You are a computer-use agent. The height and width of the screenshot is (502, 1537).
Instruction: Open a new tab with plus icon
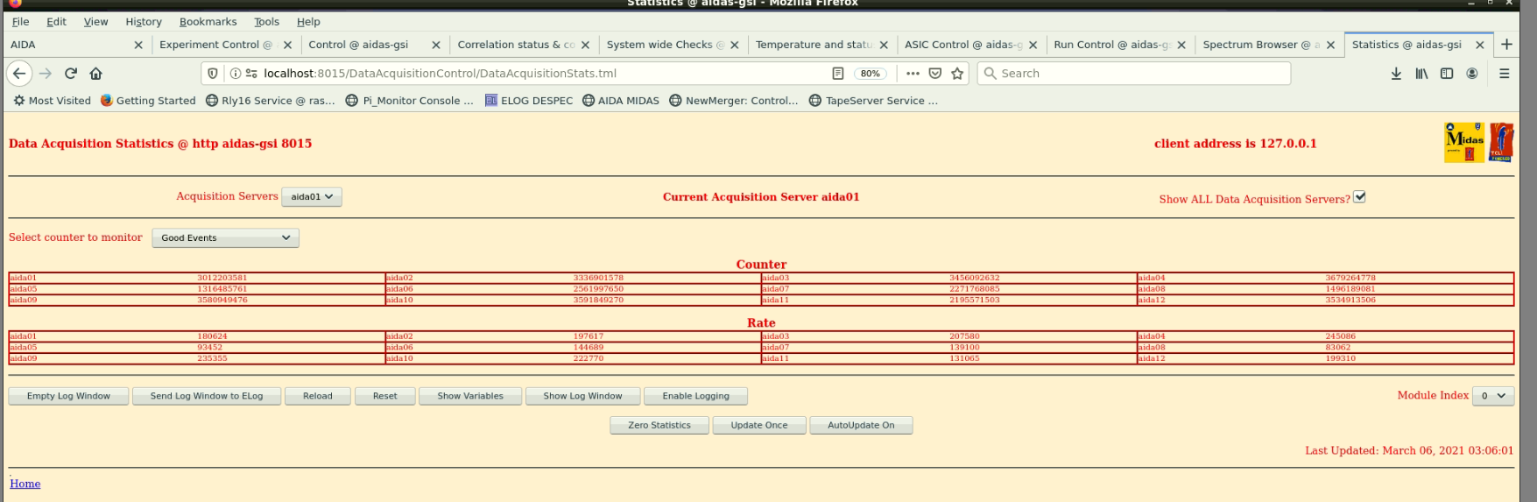point(1506,45)
